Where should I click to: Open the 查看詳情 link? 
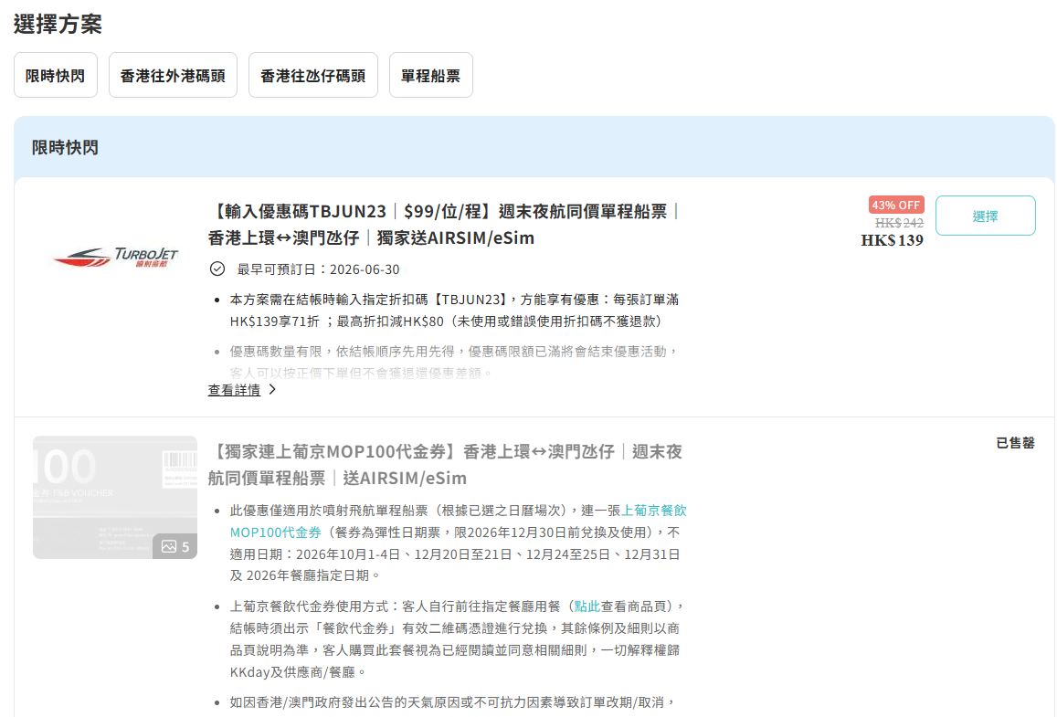pyautogui.click(x=234, y=389)
